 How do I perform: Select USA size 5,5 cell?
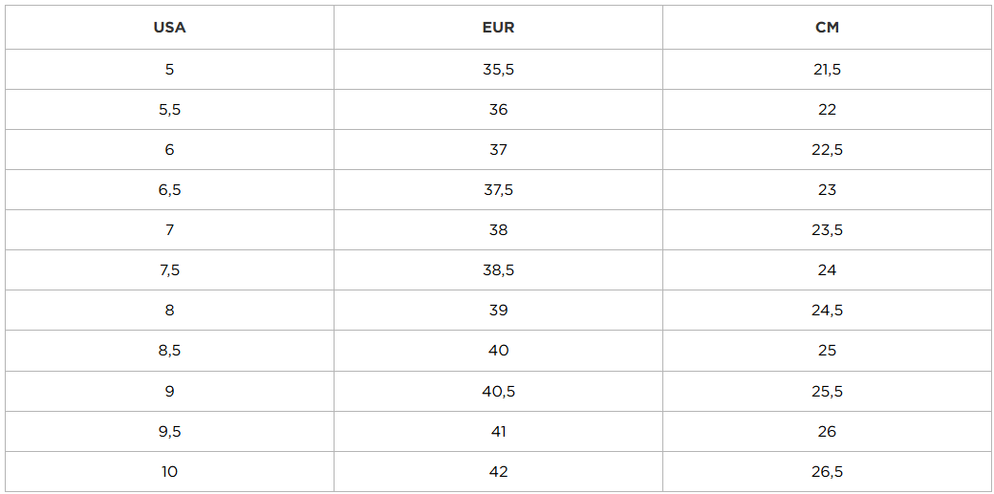[x=169, y=110]
